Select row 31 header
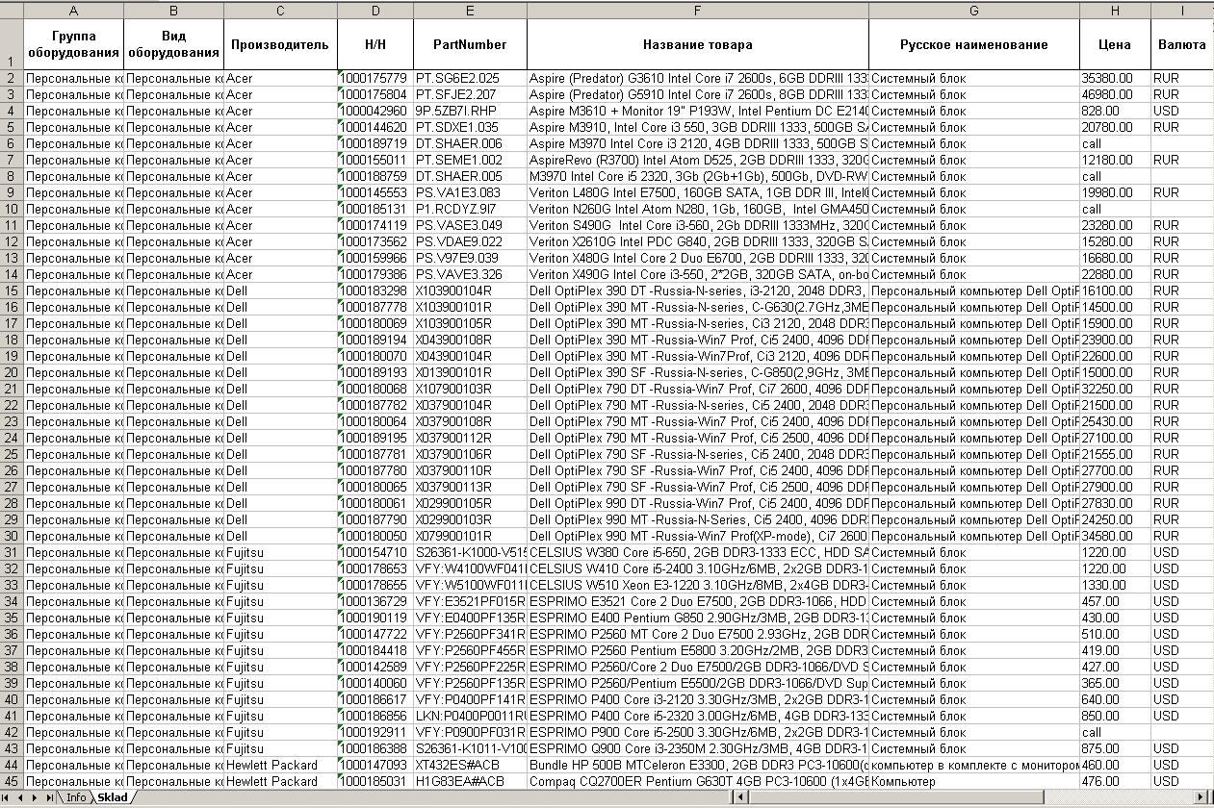This screenshot has height=808, width=1214. pyautogui.click(x=12, y=552)
